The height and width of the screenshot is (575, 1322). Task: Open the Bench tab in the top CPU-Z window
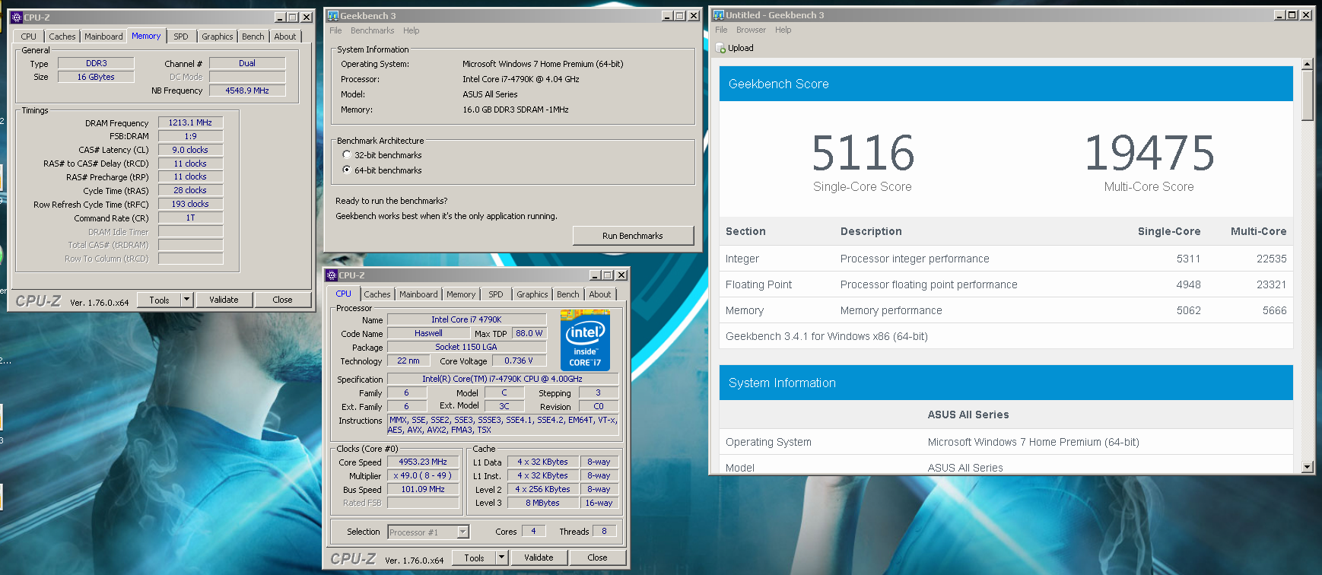[x=253, y=37]
